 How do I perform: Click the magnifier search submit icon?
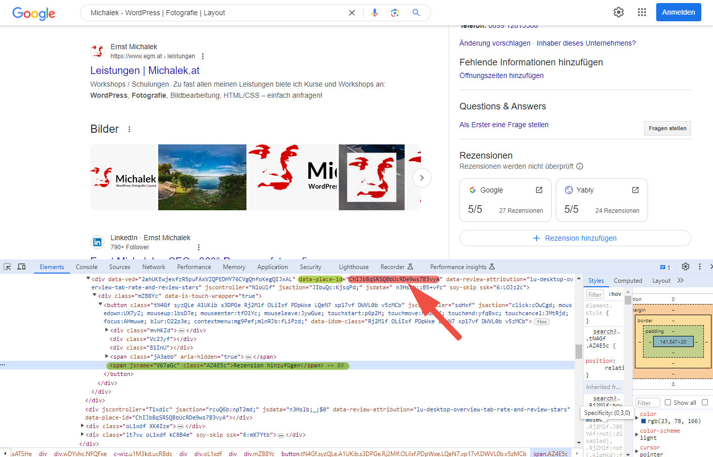click(416, 13)
